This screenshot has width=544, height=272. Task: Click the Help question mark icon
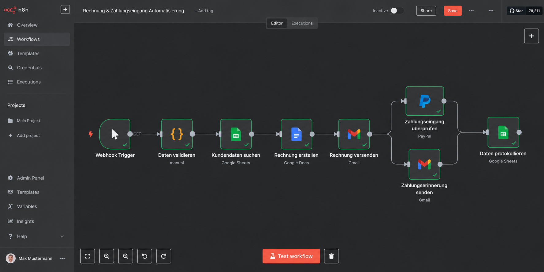[10, 236]
